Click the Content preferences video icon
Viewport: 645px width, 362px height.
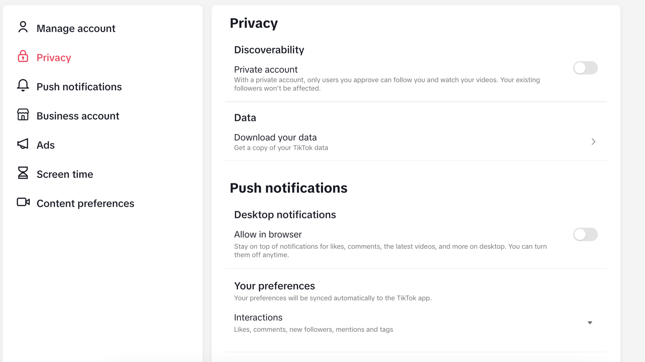point(23,203)
